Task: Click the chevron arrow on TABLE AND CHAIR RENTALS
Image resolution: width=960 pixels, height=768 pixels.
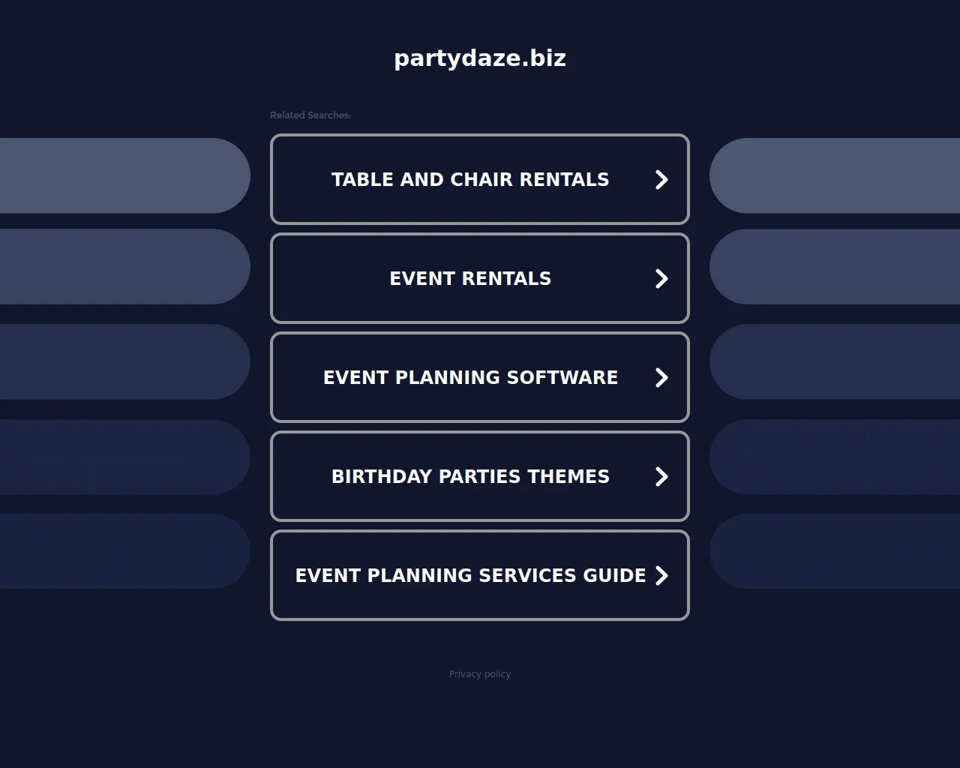Action: 661,179
